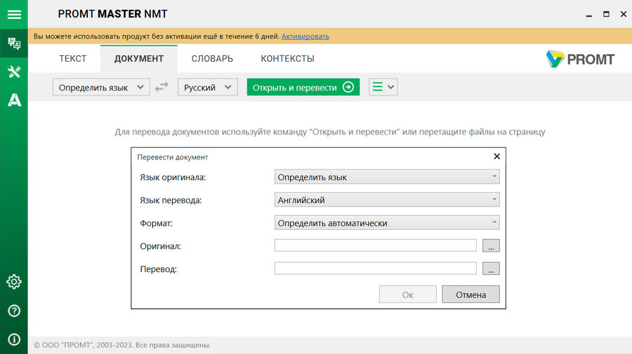Open the СЛОВАРЬ tab
This screenshot has height=354, width=632.
[x=212, y=59]
